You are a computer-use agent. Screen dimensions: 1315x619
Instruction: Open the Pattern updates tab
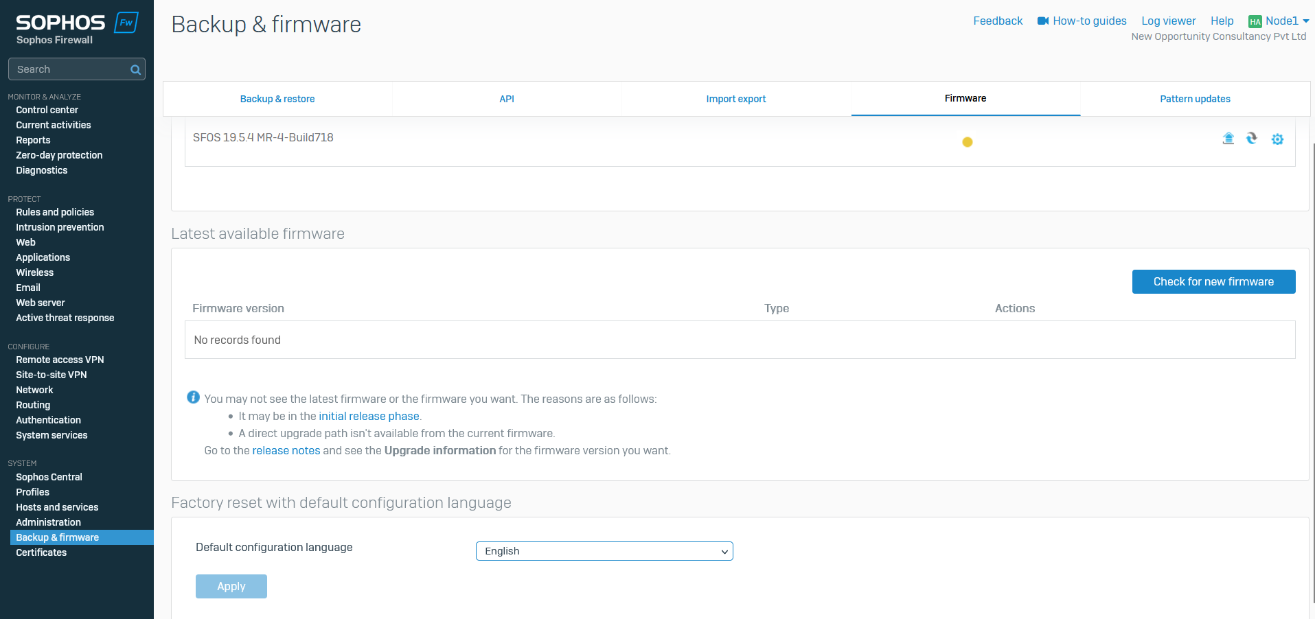coord(1195,99)
